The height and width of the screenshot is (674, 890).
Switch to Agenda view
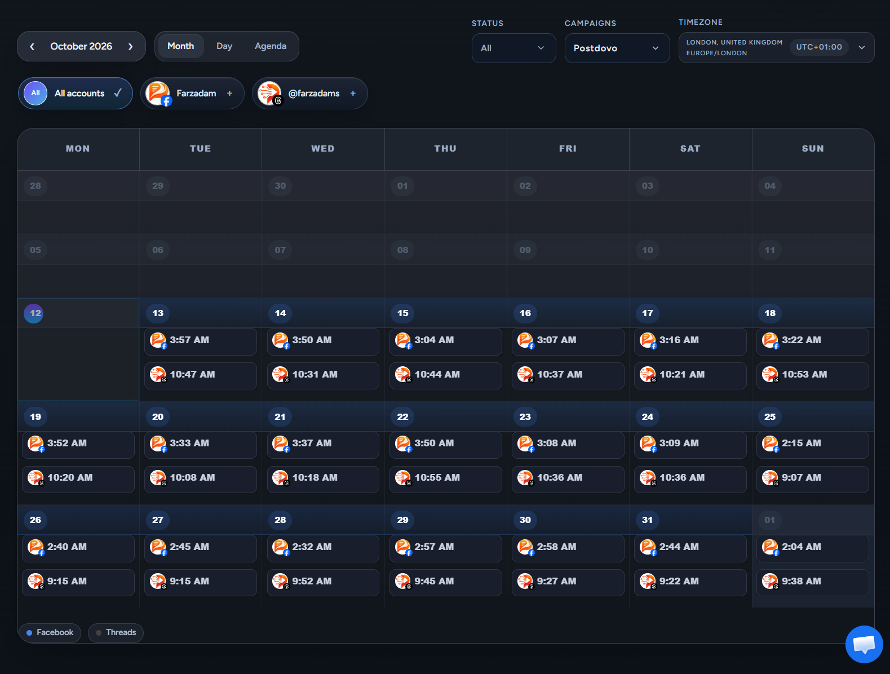(271, 46)
